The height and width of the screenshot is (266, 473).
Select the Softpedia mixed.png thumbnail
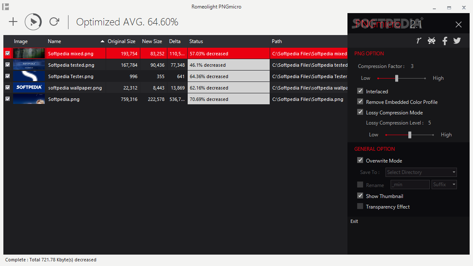tap(29, 53)
